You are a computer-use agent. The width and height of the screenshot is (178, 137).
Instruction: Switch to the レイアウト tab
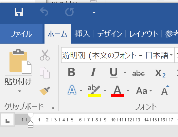(144, 34)
